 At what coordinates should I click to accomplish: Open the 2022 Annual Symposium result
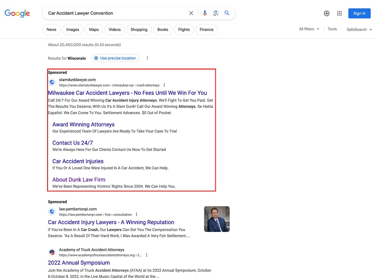(x=79, y=263)
